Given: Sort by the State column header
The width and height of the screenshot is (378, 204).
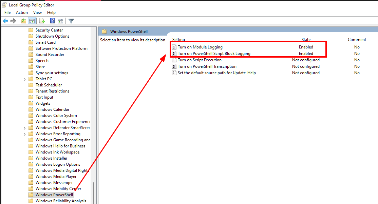Looking at the screenshot, I should 306,40.
